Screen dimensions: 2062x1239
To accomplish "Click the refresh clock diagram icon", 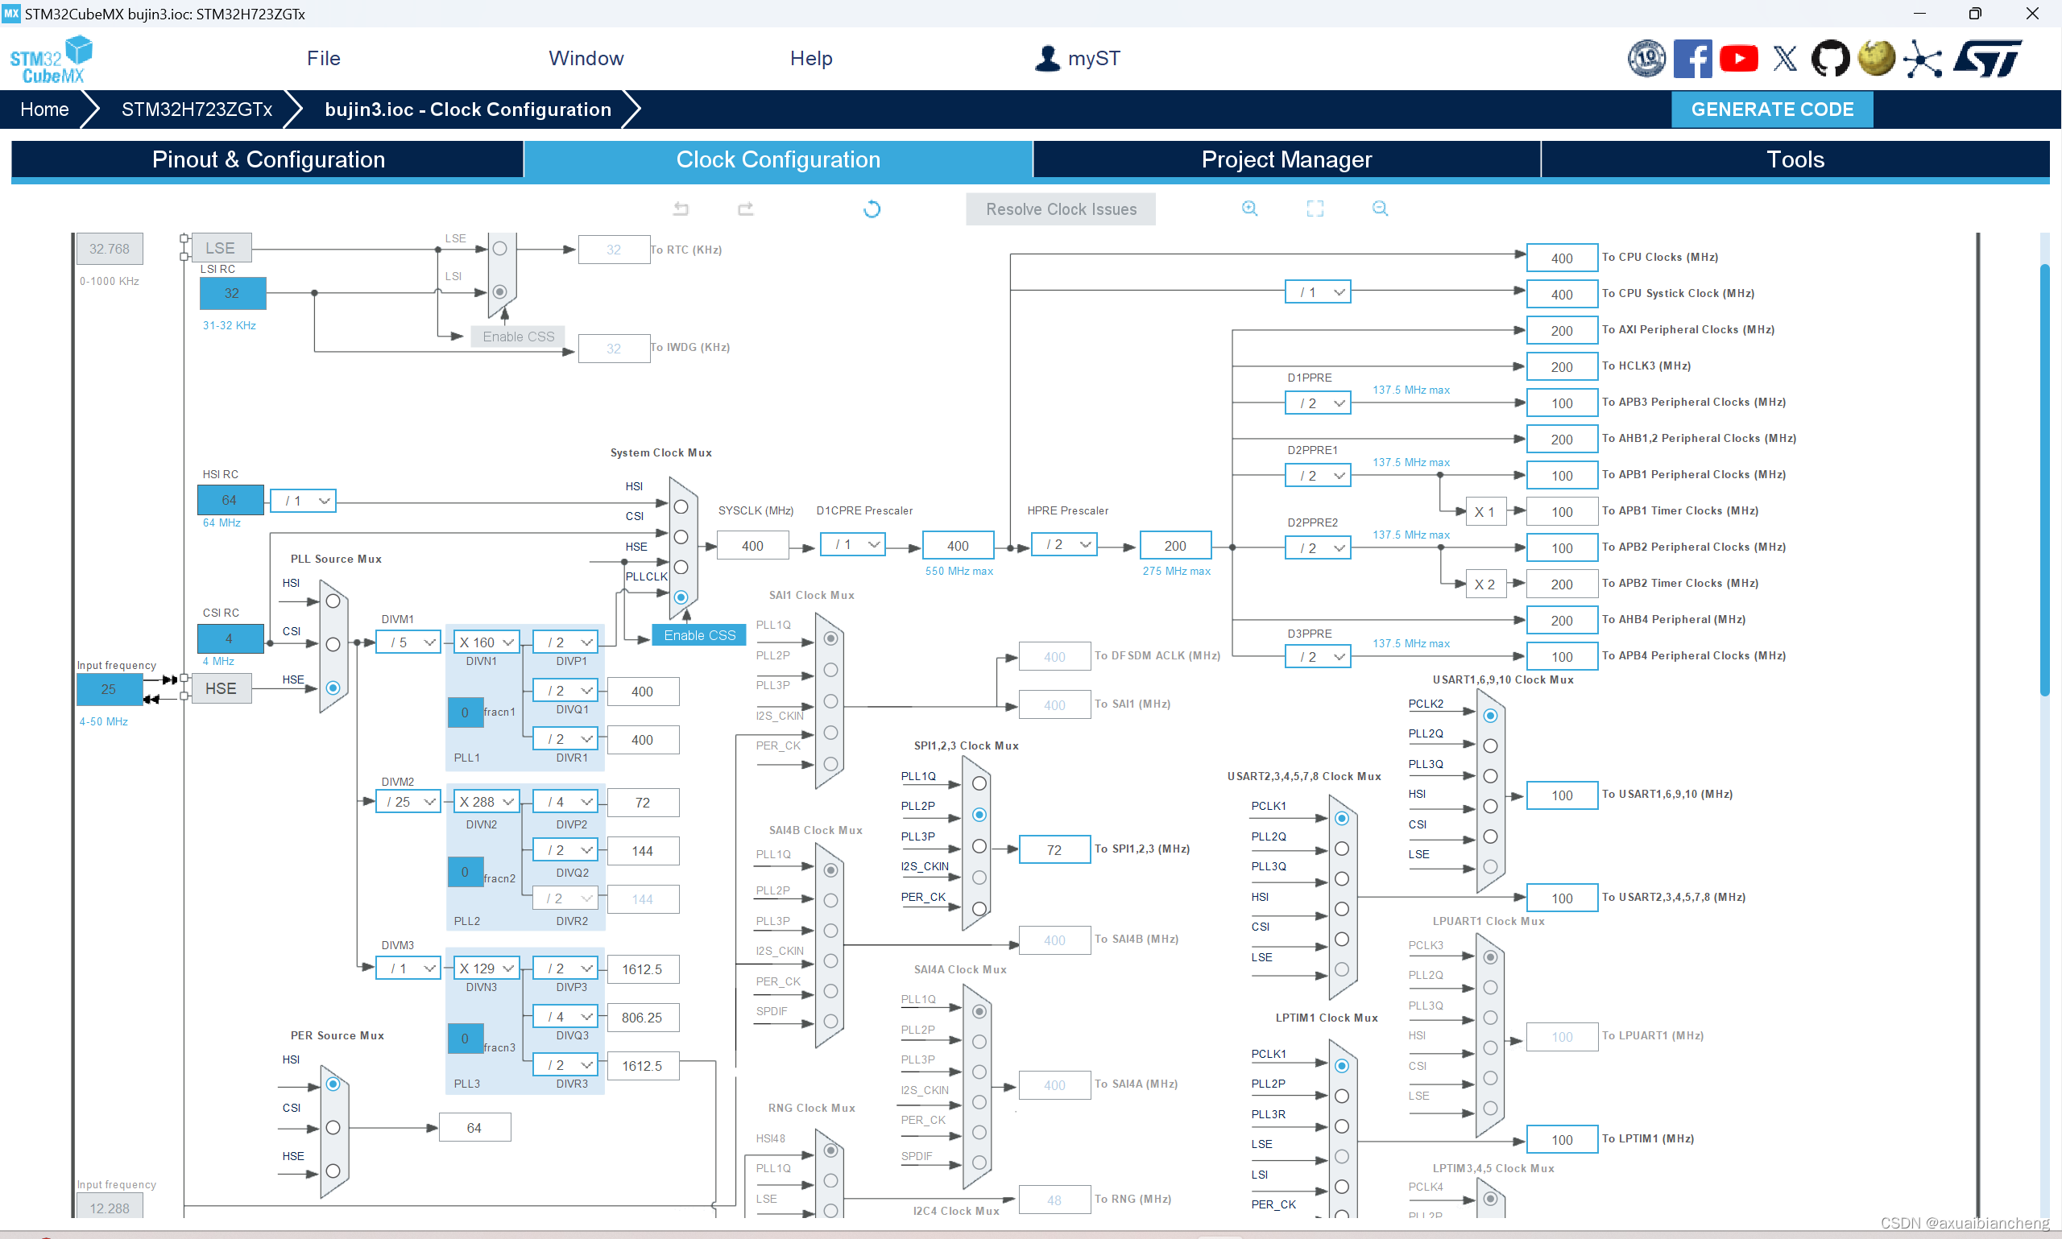I will coord(871,209).
